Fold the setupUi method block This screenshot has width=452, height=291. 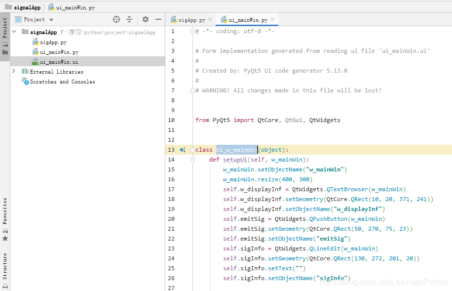coord(192,160)
